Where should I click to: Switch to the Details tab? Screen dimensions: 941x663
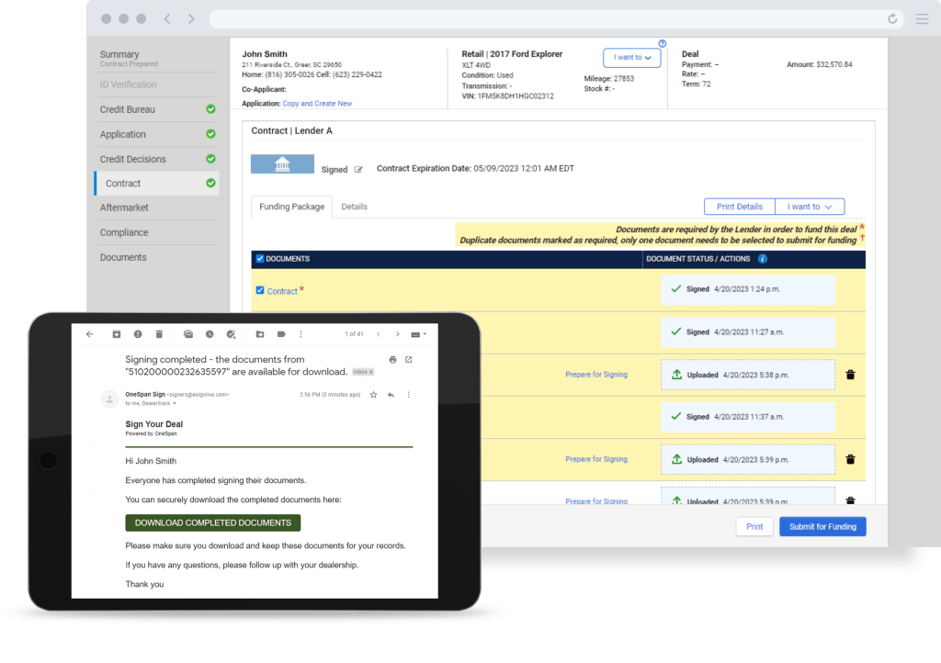tap(354, 207)
